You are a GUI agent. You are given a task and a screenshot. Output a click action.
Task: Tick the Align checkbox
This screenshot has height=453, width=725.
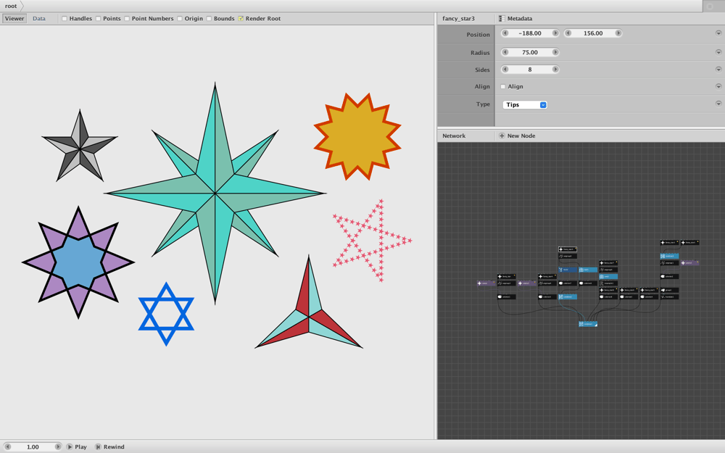click(503, 86)
